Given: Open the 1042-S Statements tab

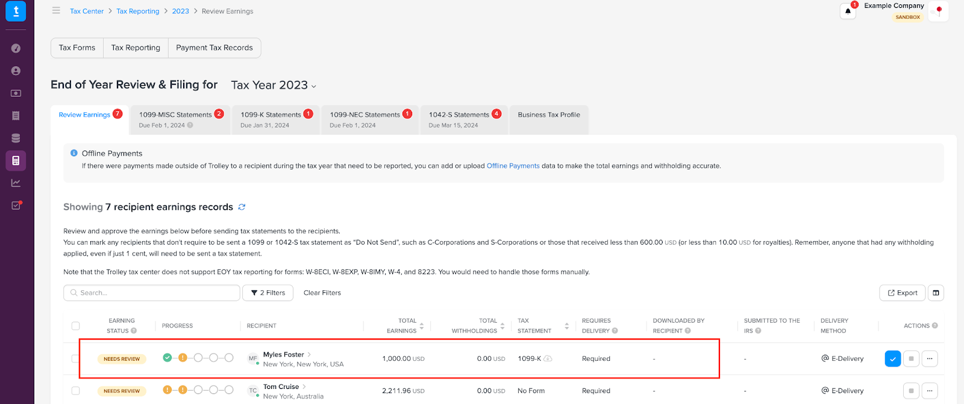Looking at the screenshot, I should point(465,120).
